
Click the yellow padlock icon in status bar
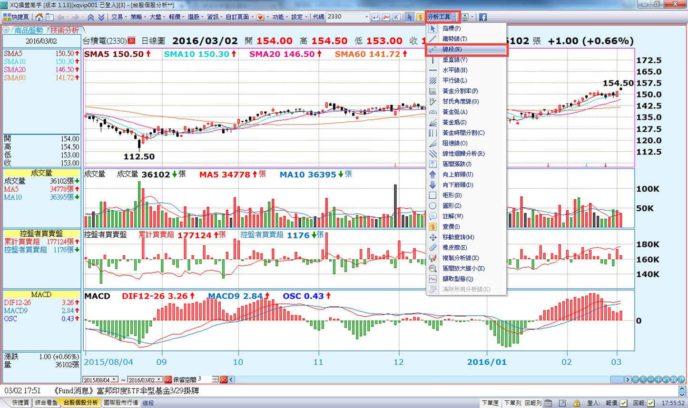coord(577,403)
